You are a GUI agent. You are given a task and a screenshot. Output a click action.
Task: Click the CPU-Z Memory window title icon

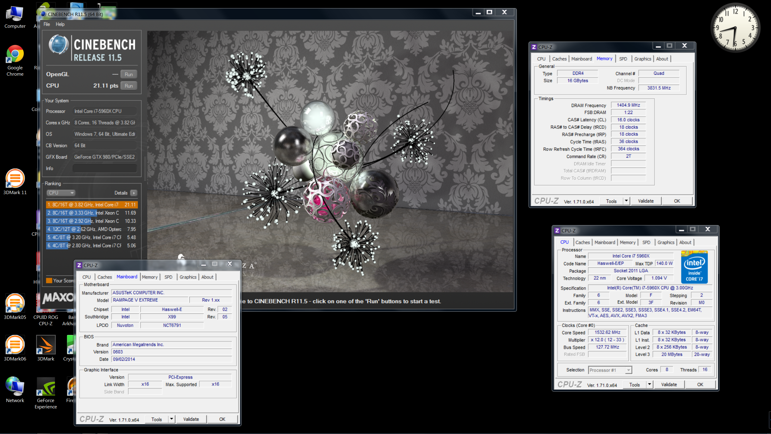[x=534, y=47]
